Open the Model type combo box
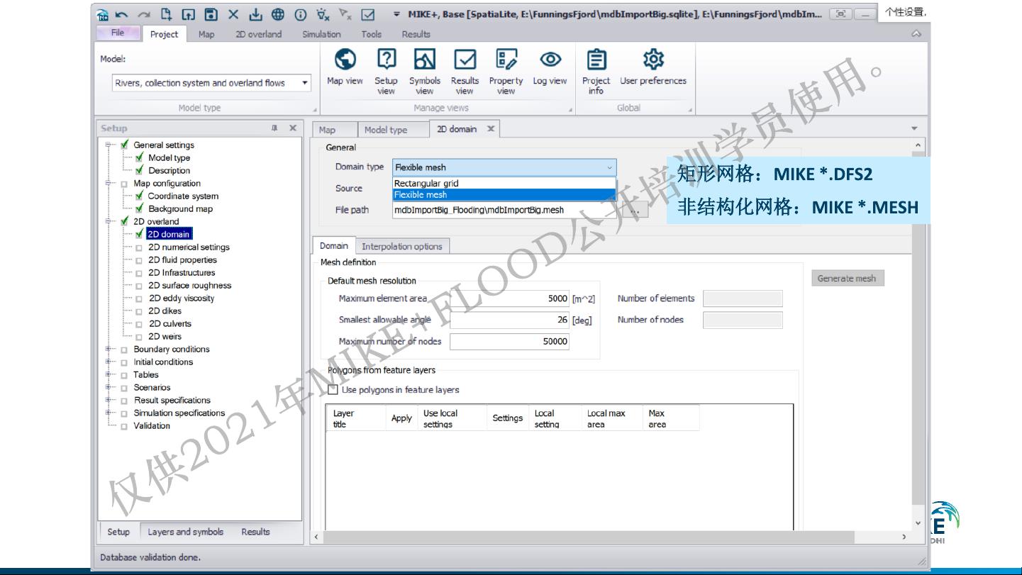Screen dimensions: 1022x575 tap(211, 83)
